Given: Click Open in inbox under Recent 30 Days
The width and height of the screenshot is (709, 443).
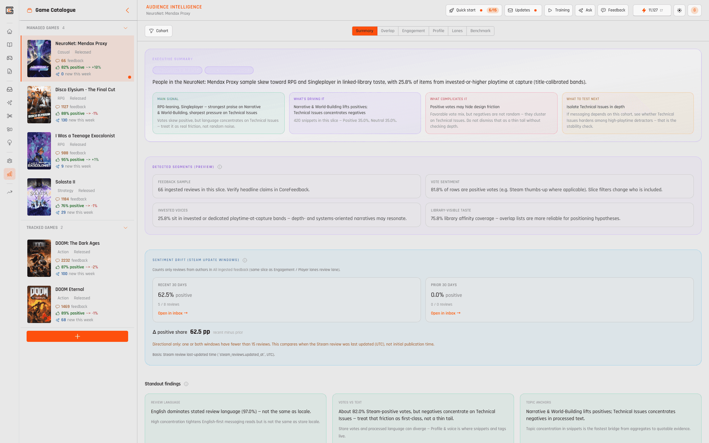Looking at the screenshot, I should tap(172, 313).
